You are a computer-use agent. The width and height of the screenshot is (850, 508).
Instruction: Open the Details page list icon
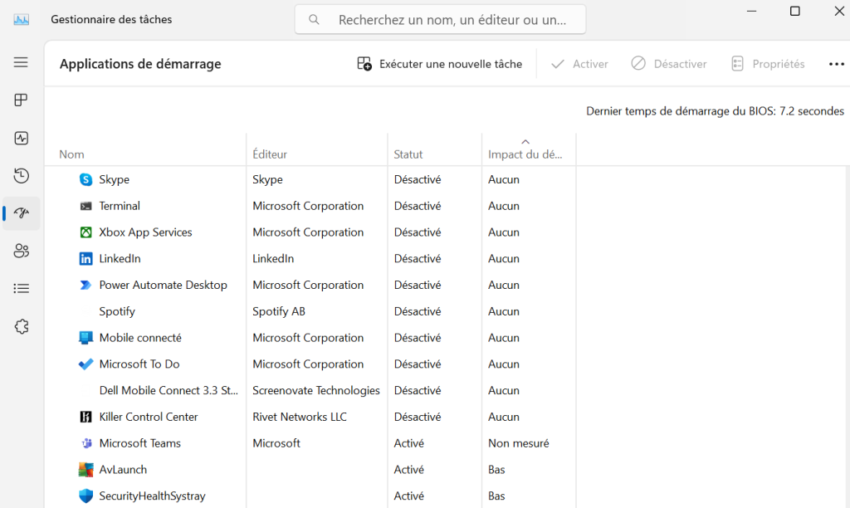click(x=21, y=289)
